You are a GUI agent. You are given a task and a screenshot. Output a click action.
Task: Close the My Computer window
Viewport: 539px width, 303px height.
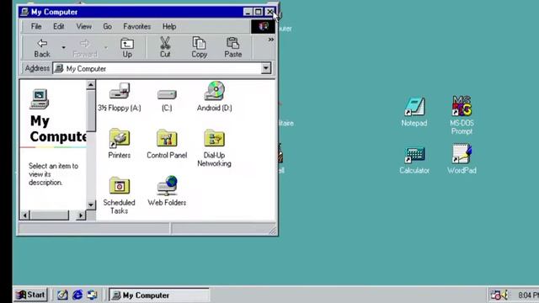coord(269,12)
